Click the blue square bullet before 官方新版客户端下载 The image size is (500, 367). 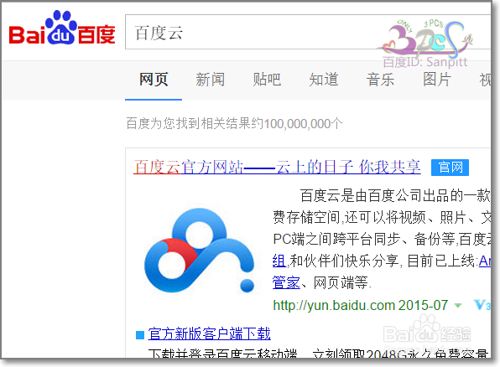pyautogui.click(x=140, y=335)
